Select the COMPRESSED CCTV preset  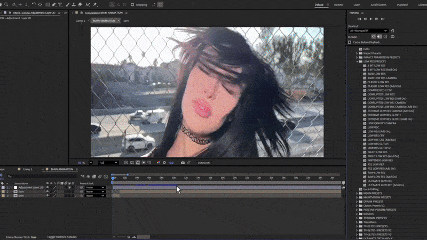379,90
